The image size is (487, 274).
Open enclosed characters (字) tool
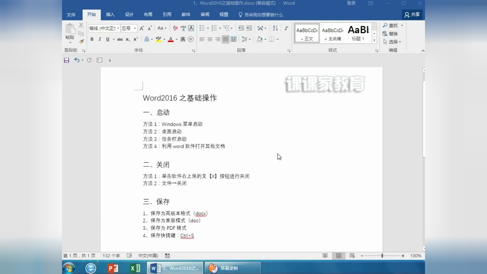(x=191, y=39)
